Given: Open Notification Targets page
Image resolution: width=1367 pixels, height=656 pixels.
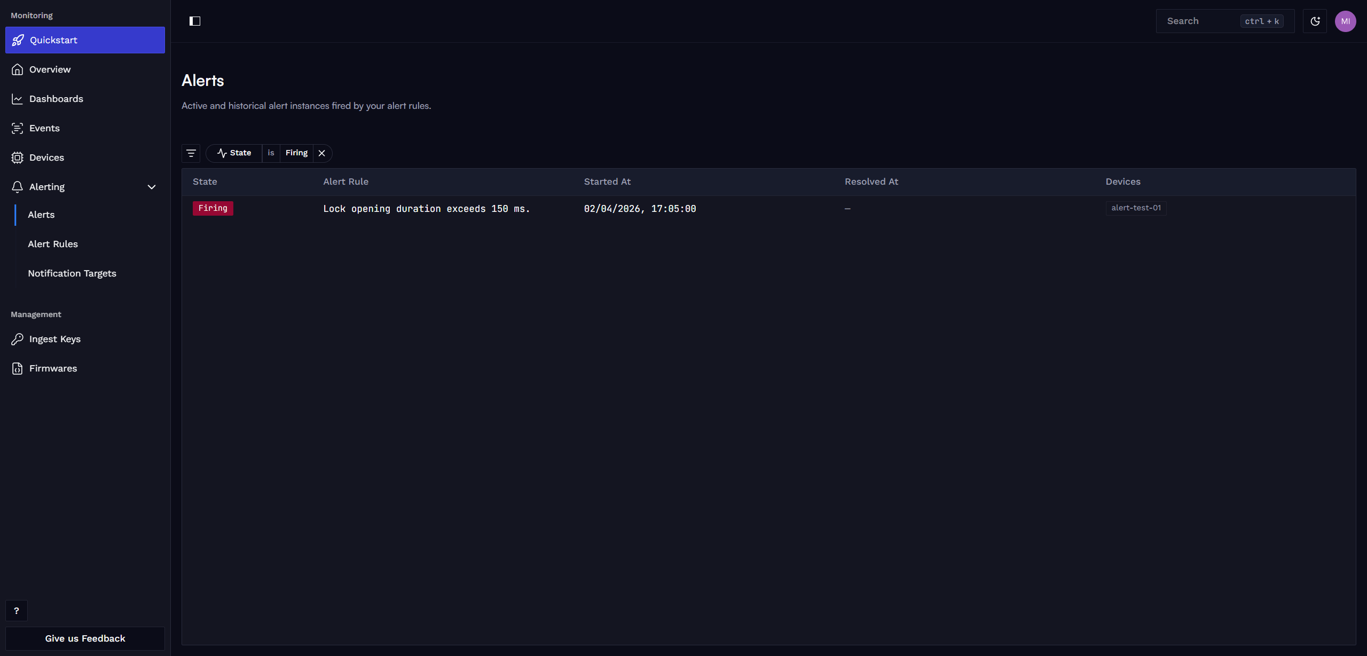Looking at the screenshot, I should point(72,273).
